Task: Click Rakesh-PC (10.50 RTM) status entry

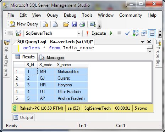Action: point(41,108)
